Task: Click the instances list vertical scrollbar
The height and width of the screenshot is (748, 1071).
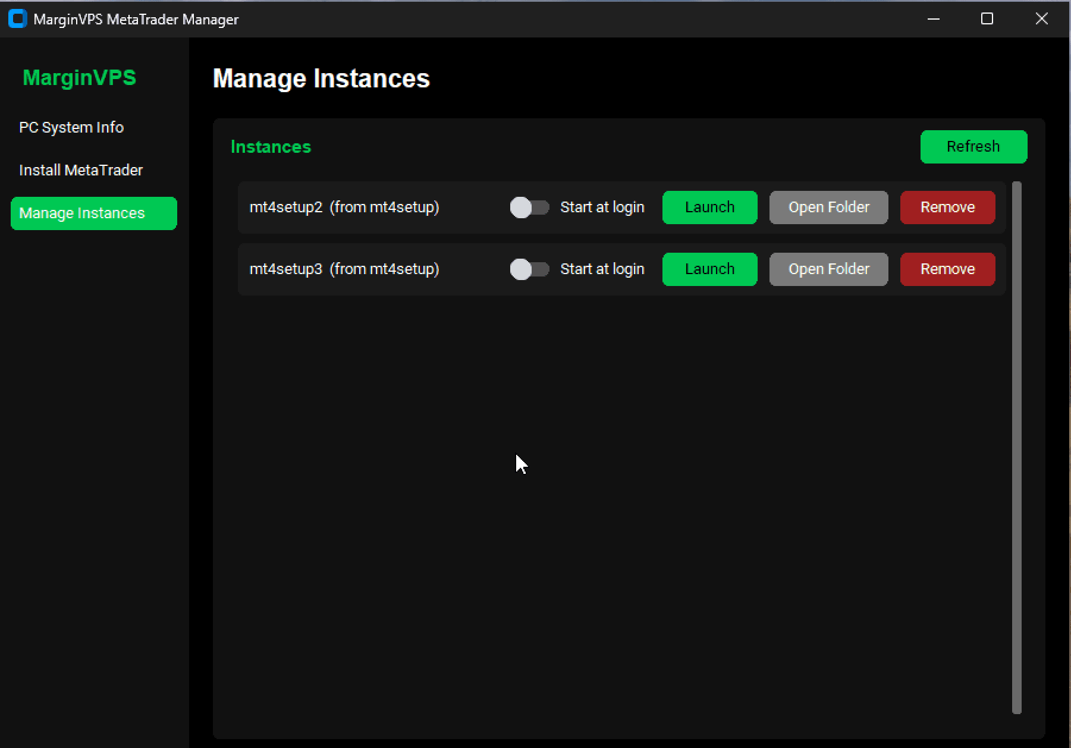Action: [1016, 447]
